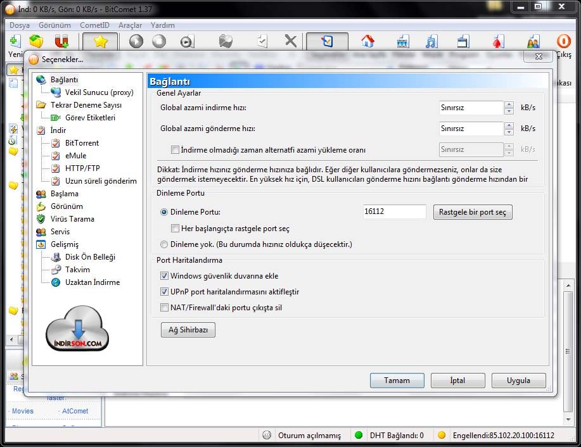Open the Araçlar menu
Viewport: 581px width, 447px height.
(130, 25)
